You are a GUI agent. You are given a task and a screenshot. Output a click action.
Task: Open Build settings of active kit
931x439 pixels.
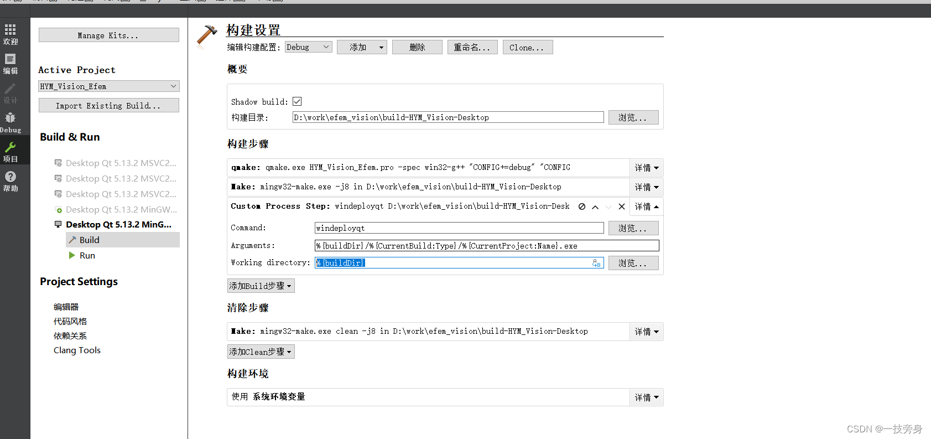coord(123,240)
